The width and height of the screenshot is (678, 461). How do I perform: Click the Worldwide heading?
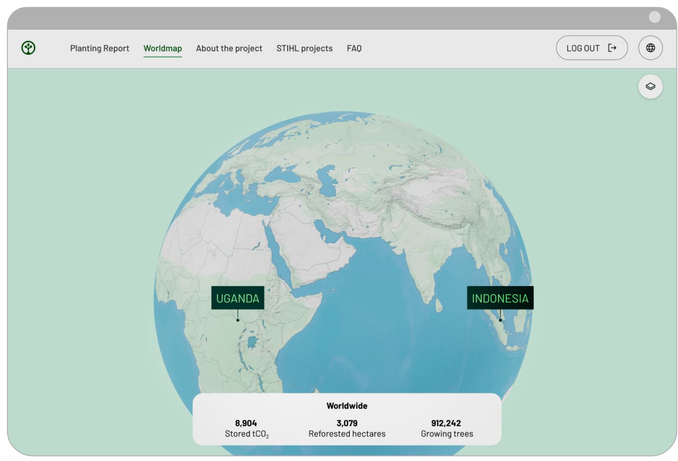(347, 406)
